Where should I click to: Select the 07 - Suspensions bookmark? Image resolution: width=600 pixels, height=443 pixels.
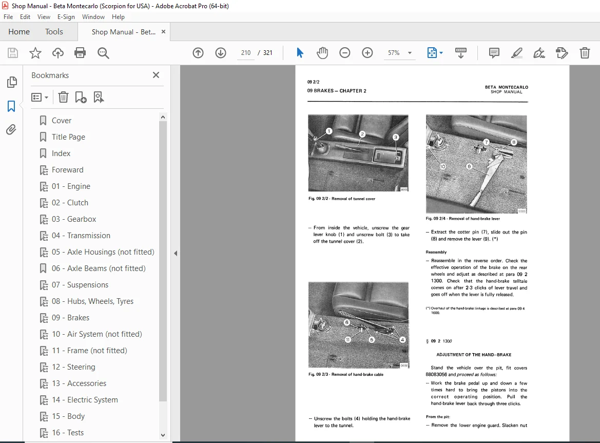pos(80,285)
